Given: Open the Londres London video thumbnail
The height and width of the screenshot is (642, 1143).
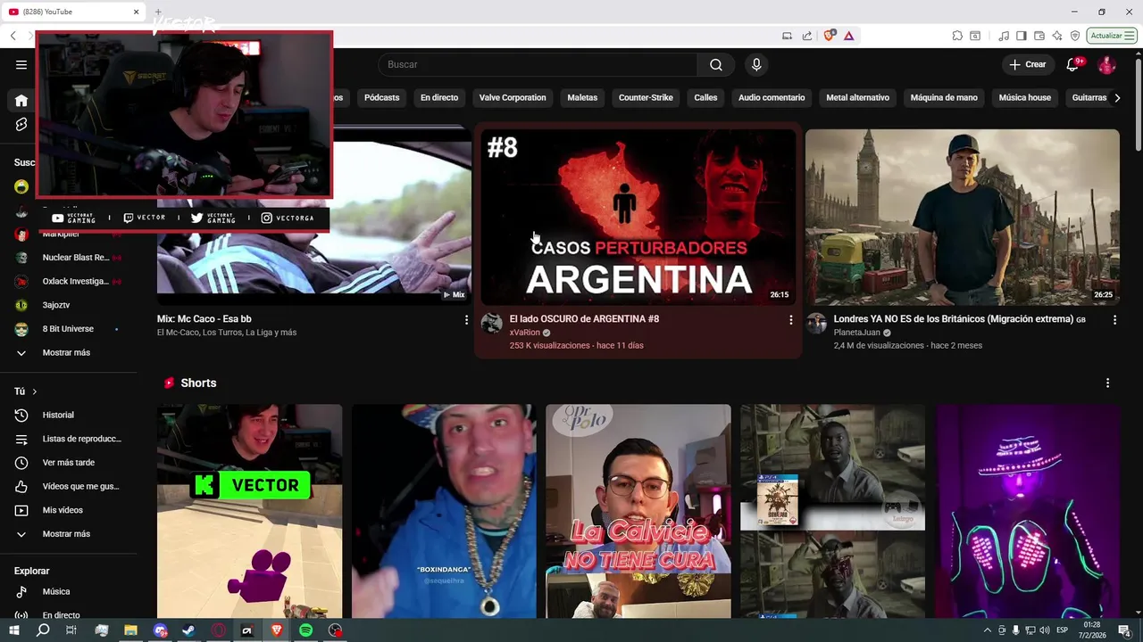Looking at the screenshot, I should coord(962,217).
